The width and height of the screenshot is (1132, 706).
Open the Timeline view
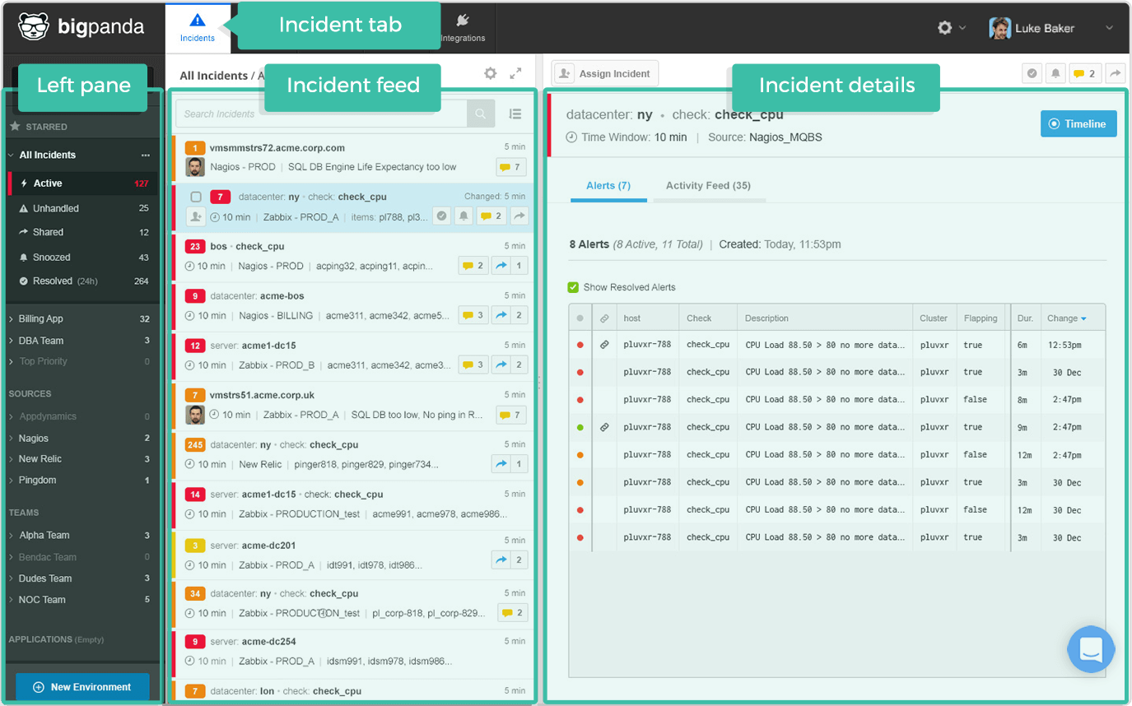(1078, 123)
